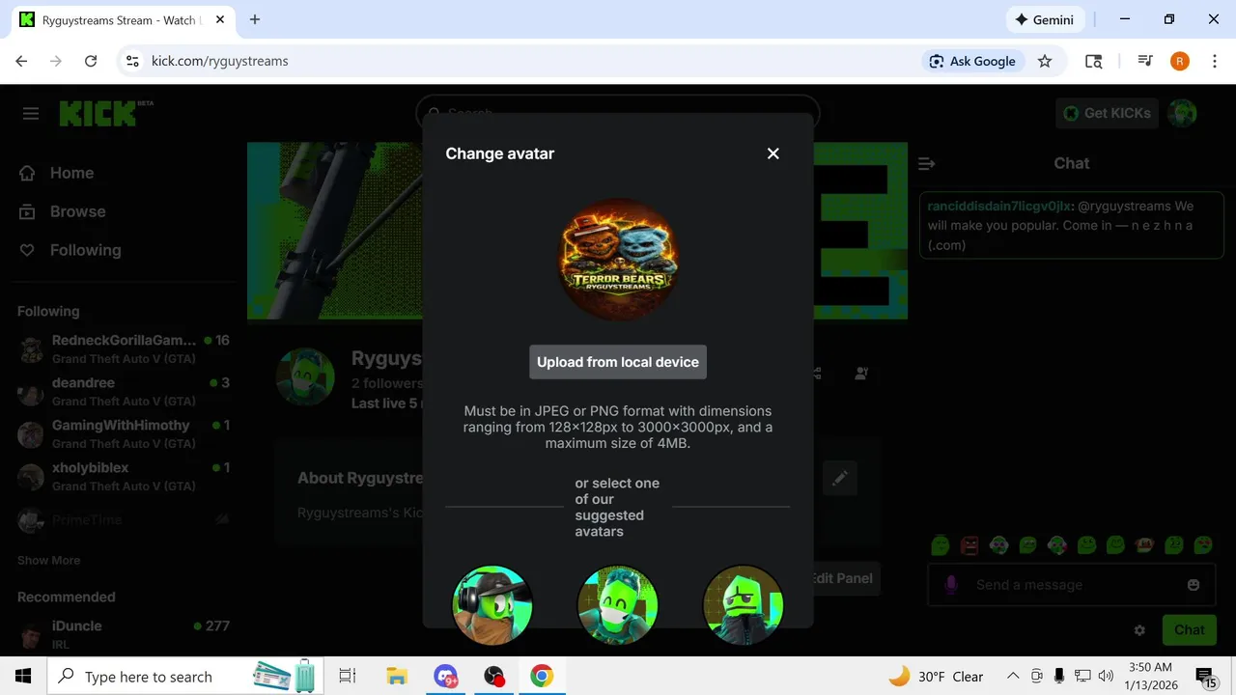Select the suggested avatar wearing face mask
Viewport: 1236px width, 695px height.
[x=618, y=605]
